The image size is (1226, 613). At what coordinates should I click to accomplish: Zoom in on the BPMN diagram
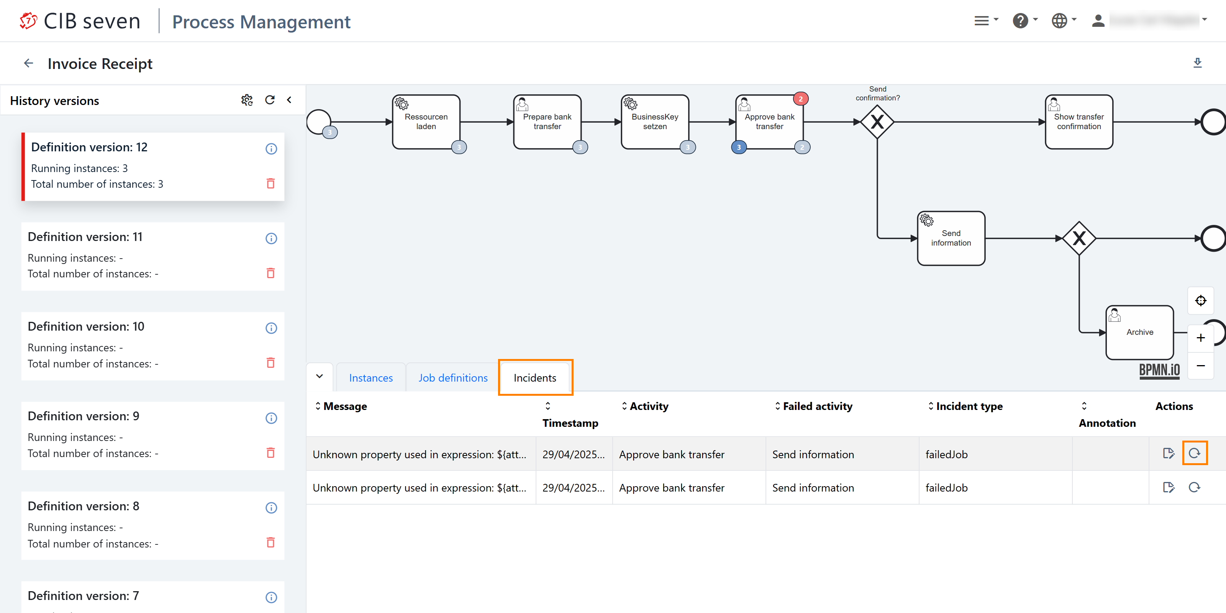click(1201, 338)
